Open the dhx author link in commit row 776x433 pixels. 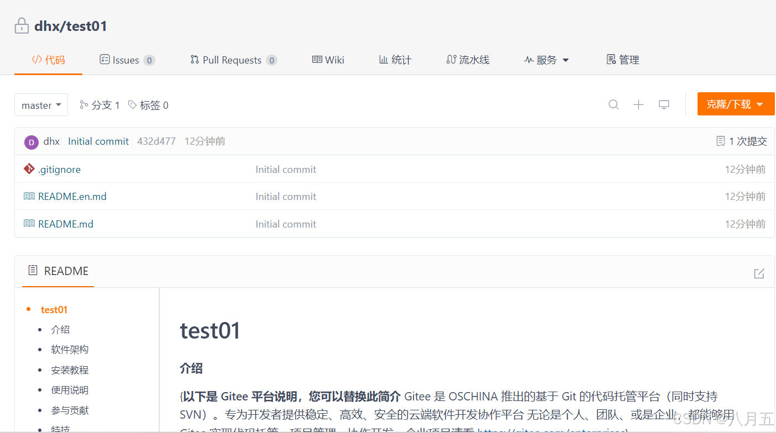coord(51,141)
